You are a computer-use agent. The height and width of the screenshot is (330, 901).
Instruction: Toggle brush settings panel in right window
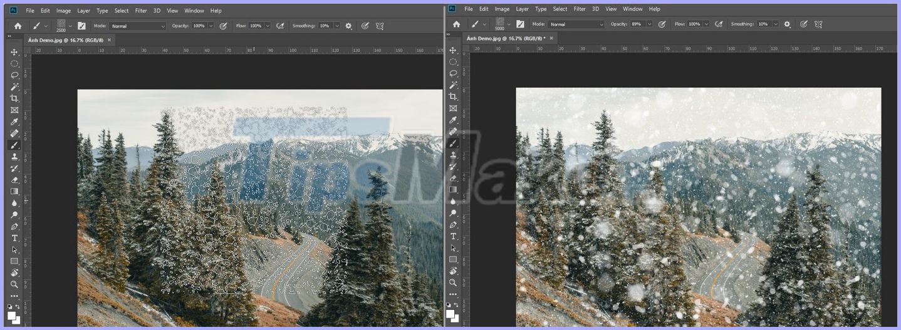pos(520,24)
